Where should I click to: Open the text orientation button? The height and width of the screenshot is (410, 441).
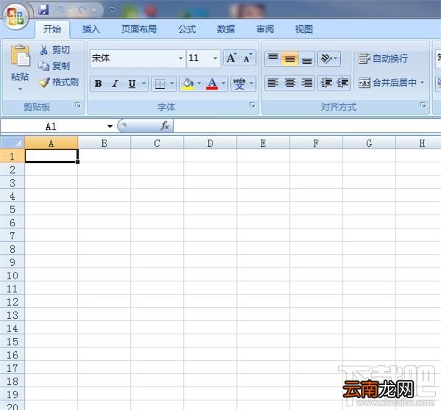(329, 59)
